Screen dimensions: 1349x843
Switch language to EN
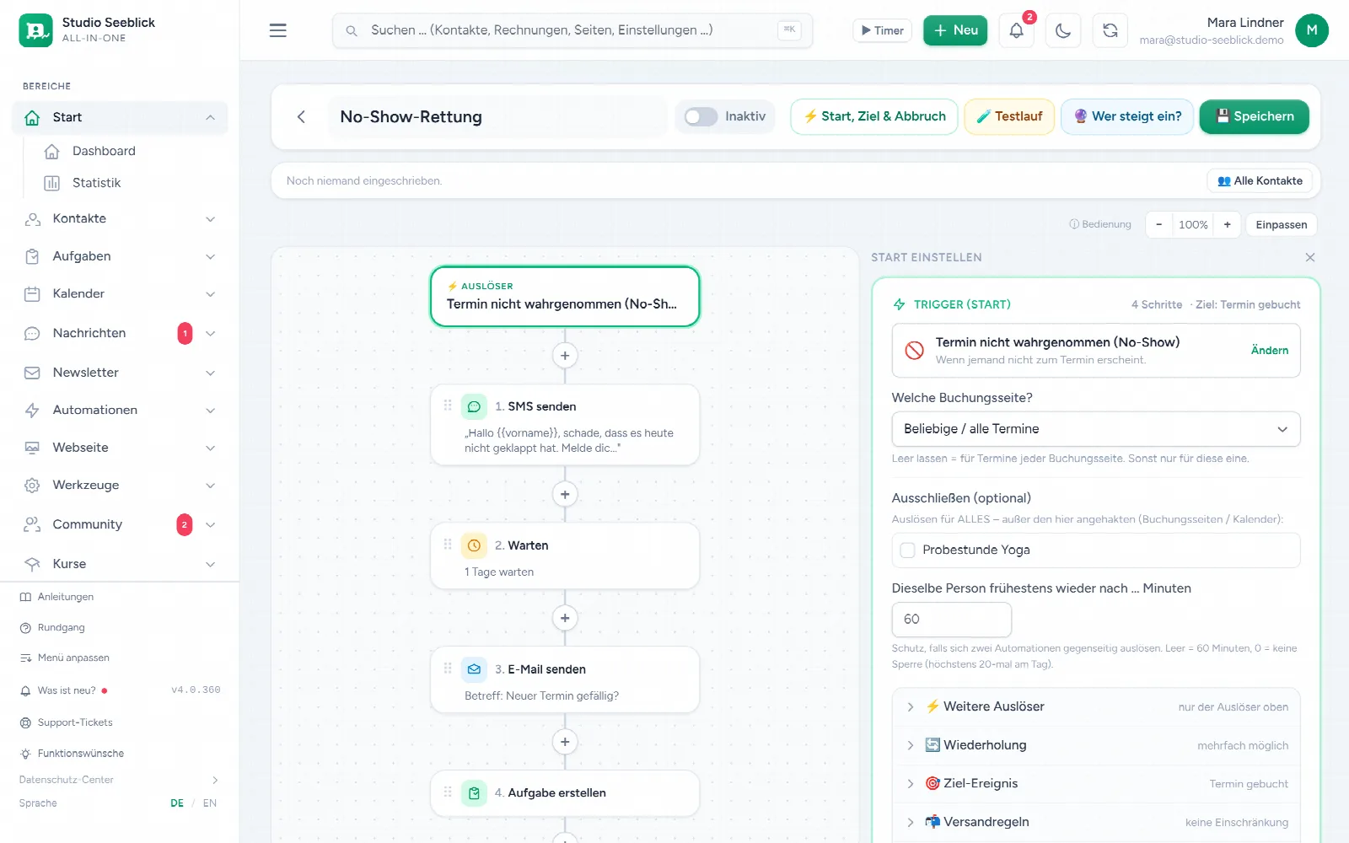click(210, 803)
